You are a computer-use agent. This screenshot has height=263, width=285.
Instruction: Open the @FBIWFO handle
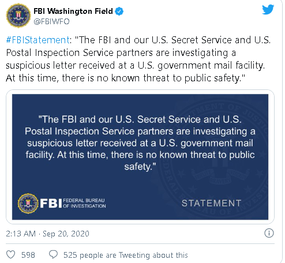tap(51, 21)
